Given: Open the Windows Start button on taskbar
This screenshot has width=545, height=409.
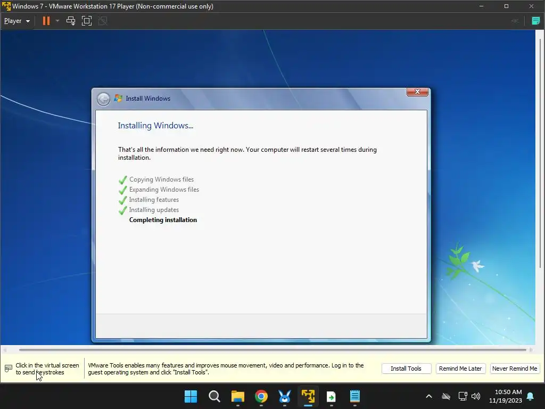Looking at the screenshot, I should pyautogui.click(x=191, y=396).
